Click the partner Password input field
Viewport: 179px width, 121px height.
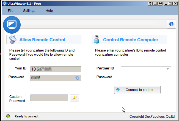[x=146, y=78]
